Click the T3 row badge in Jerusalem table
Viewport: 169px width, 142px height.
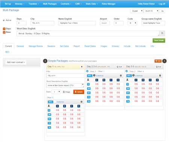click(x=89, y=97)
